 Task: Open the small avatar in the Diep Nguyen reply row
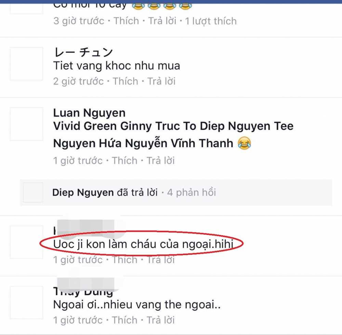pos(33,193)
